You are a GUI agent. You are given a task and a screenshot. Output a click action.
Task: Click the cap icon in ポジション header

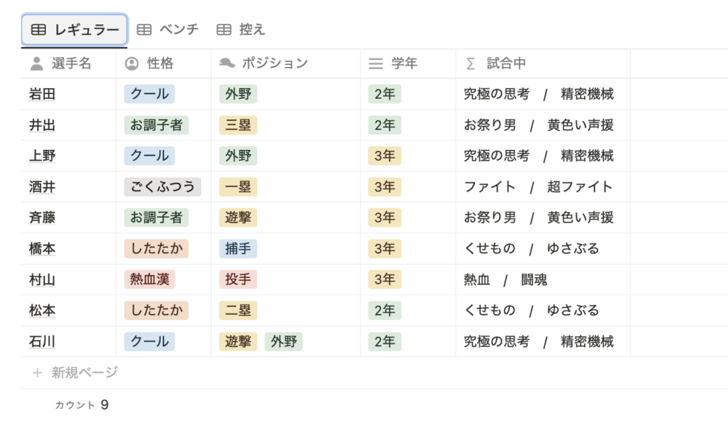coord(227,63)
